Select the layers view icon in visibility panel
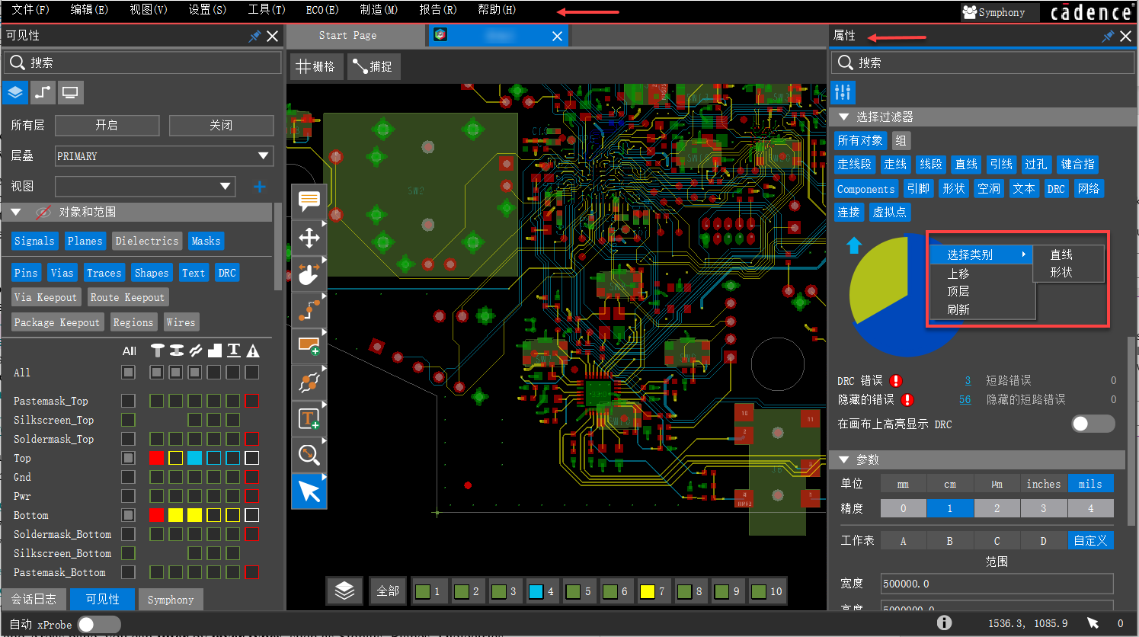Screen dimensions: 1139x637 [x=15, y=92]
